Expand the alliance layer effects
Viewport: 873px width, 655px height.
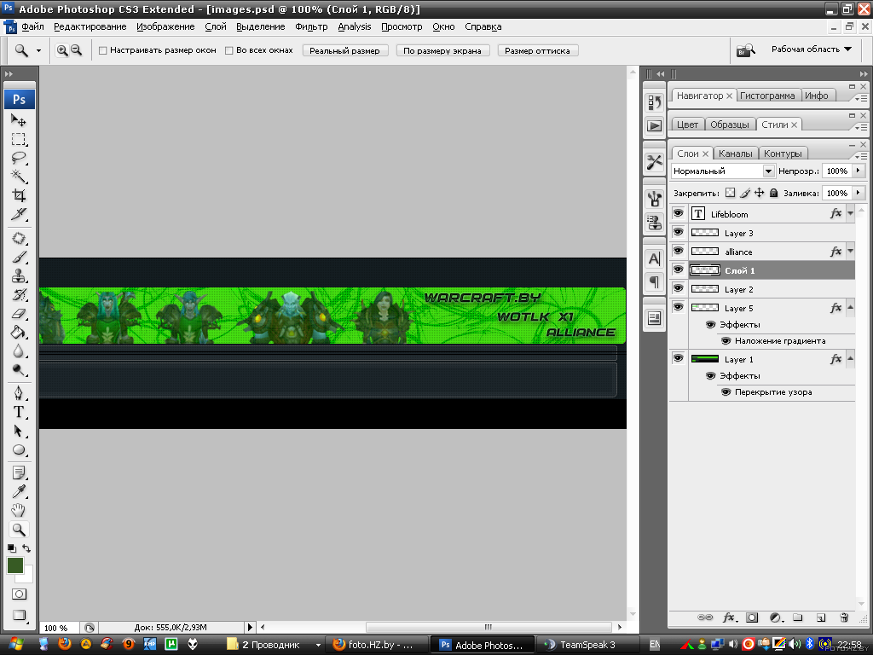coord(850,252)
